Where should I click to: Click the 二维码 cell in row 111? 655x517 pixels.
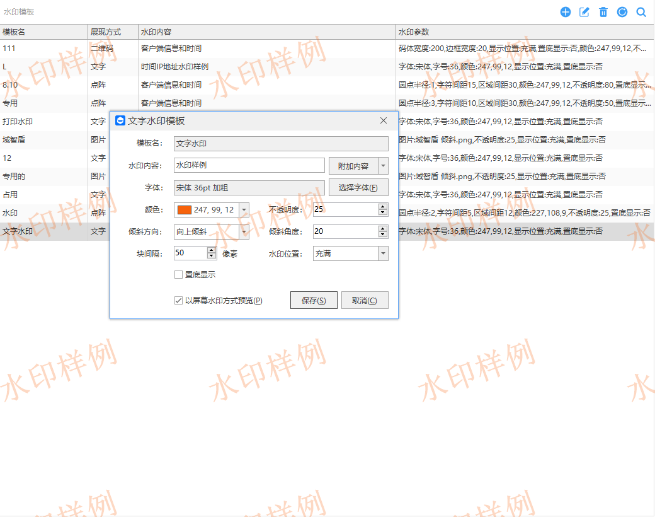click(113, 49)
